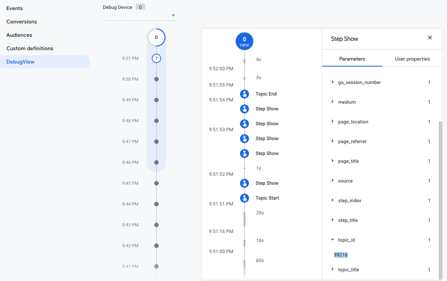Click the topmost Step Show event icon

[244, 109]
